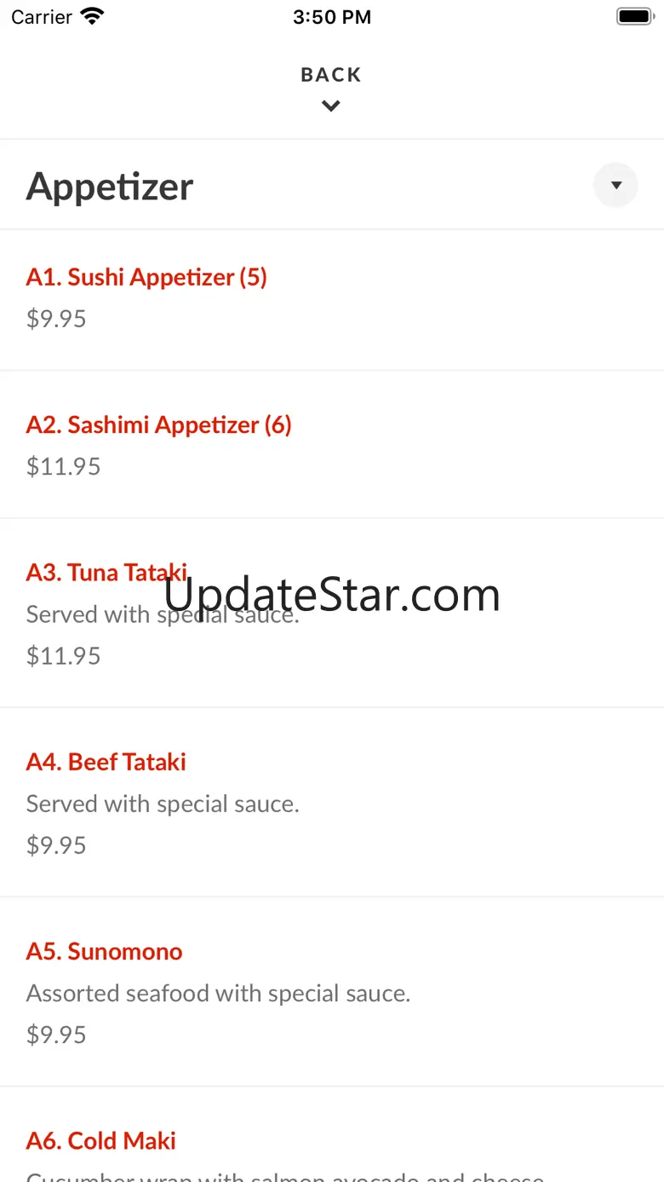This screenshot has width=664, height=1182.
Task: Tap the Wi-Fi icon in status bar
Action: pos(91,16)
